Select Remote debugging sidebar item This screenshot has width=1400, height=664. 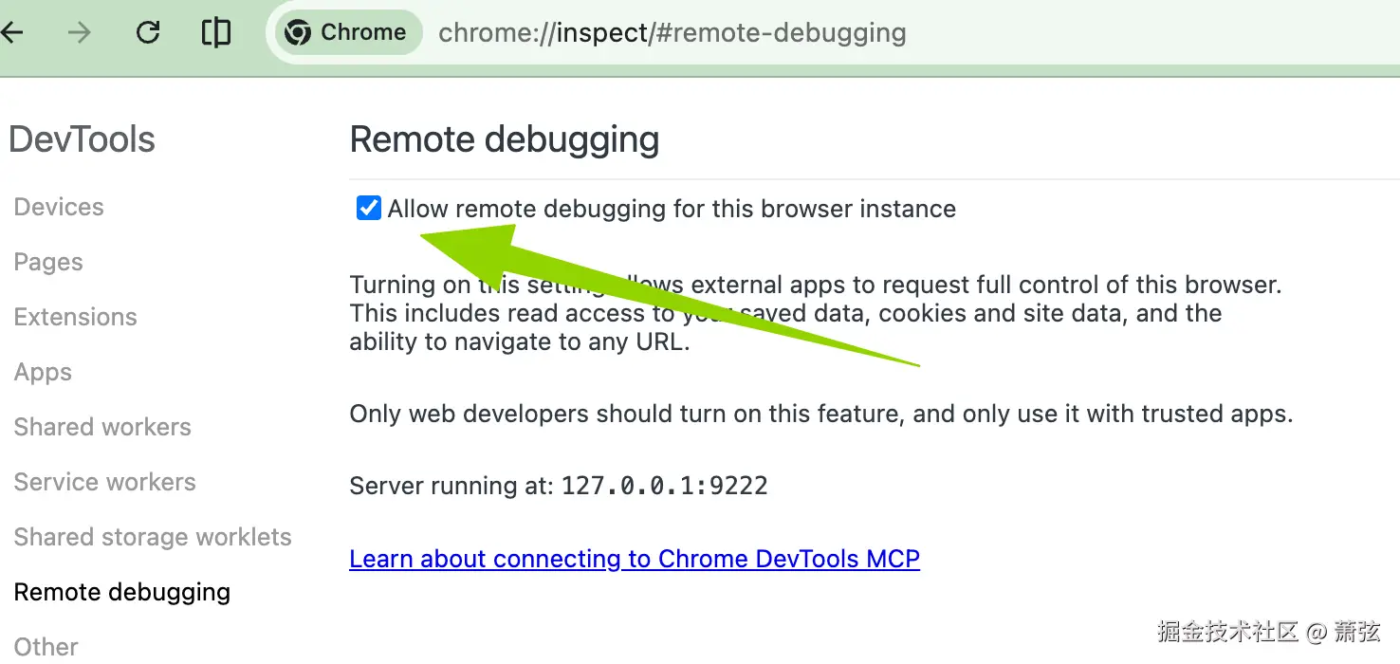point(122,592)
